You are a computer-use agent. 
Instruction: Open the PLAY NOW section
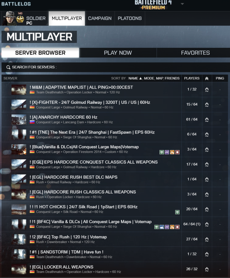click(x=118, y=53)
